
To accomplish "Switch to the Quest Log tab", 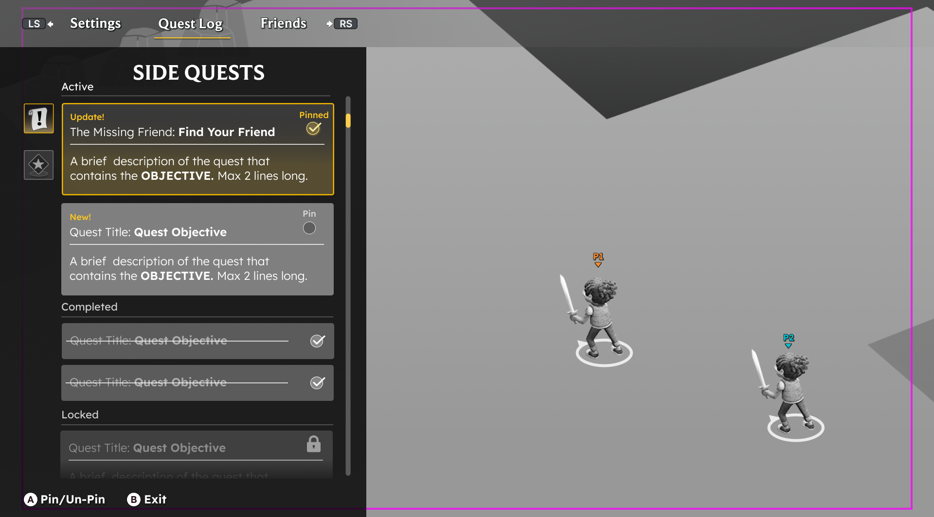I will (x=191, y=24).
